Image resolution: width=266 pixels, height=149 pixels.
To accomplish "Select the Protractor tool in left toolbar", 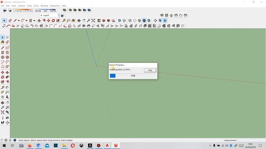I will (x=2, y=92).
